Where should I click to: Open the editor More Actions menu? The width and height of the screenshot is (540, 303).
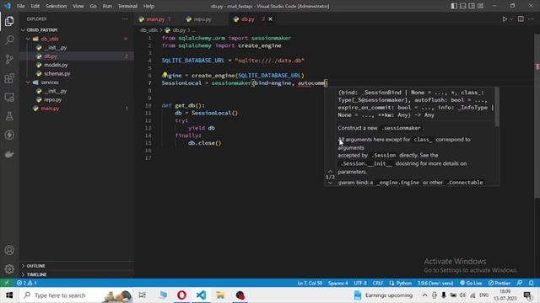point(531,19)
